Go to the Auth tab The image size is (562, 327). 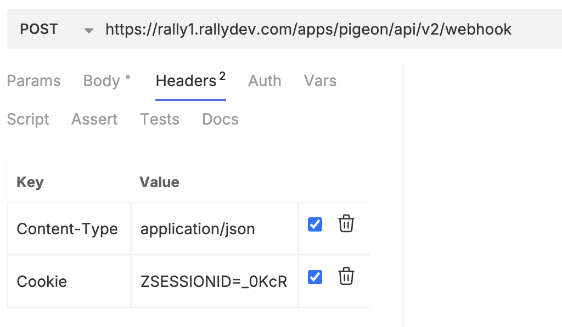coord(265,81)
